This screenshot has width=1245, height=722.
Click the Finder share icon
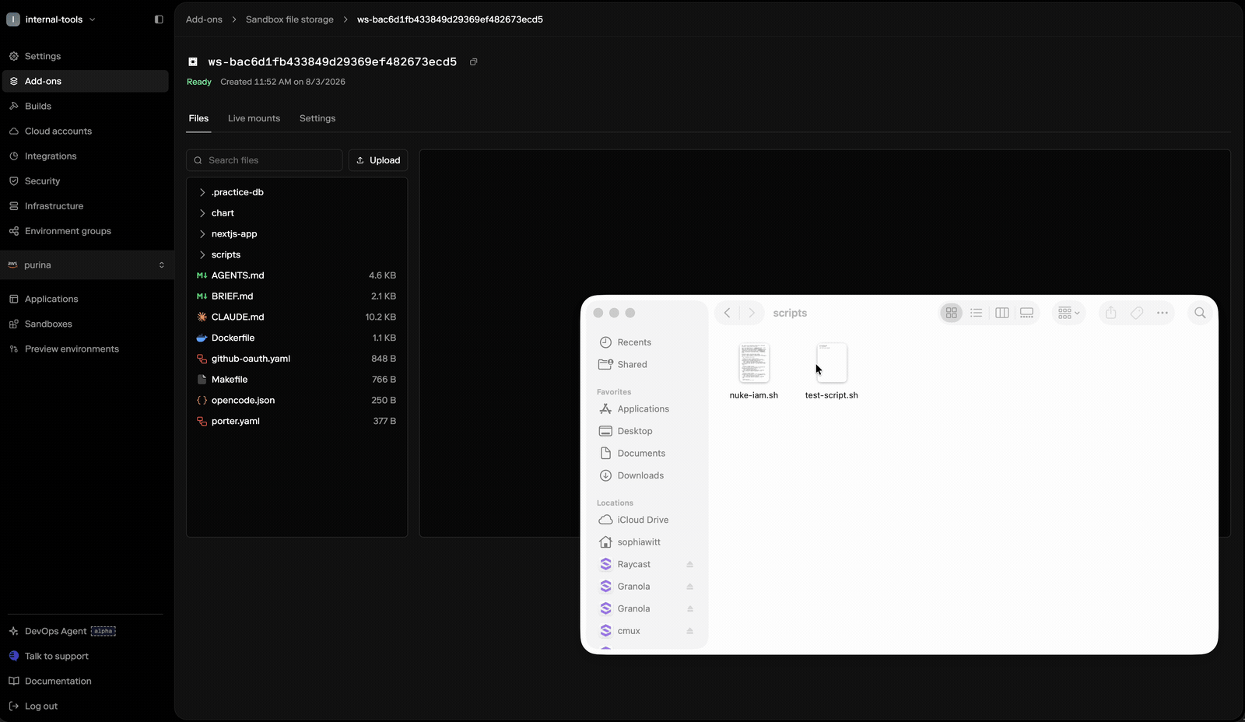click(x=1111, y=313)
